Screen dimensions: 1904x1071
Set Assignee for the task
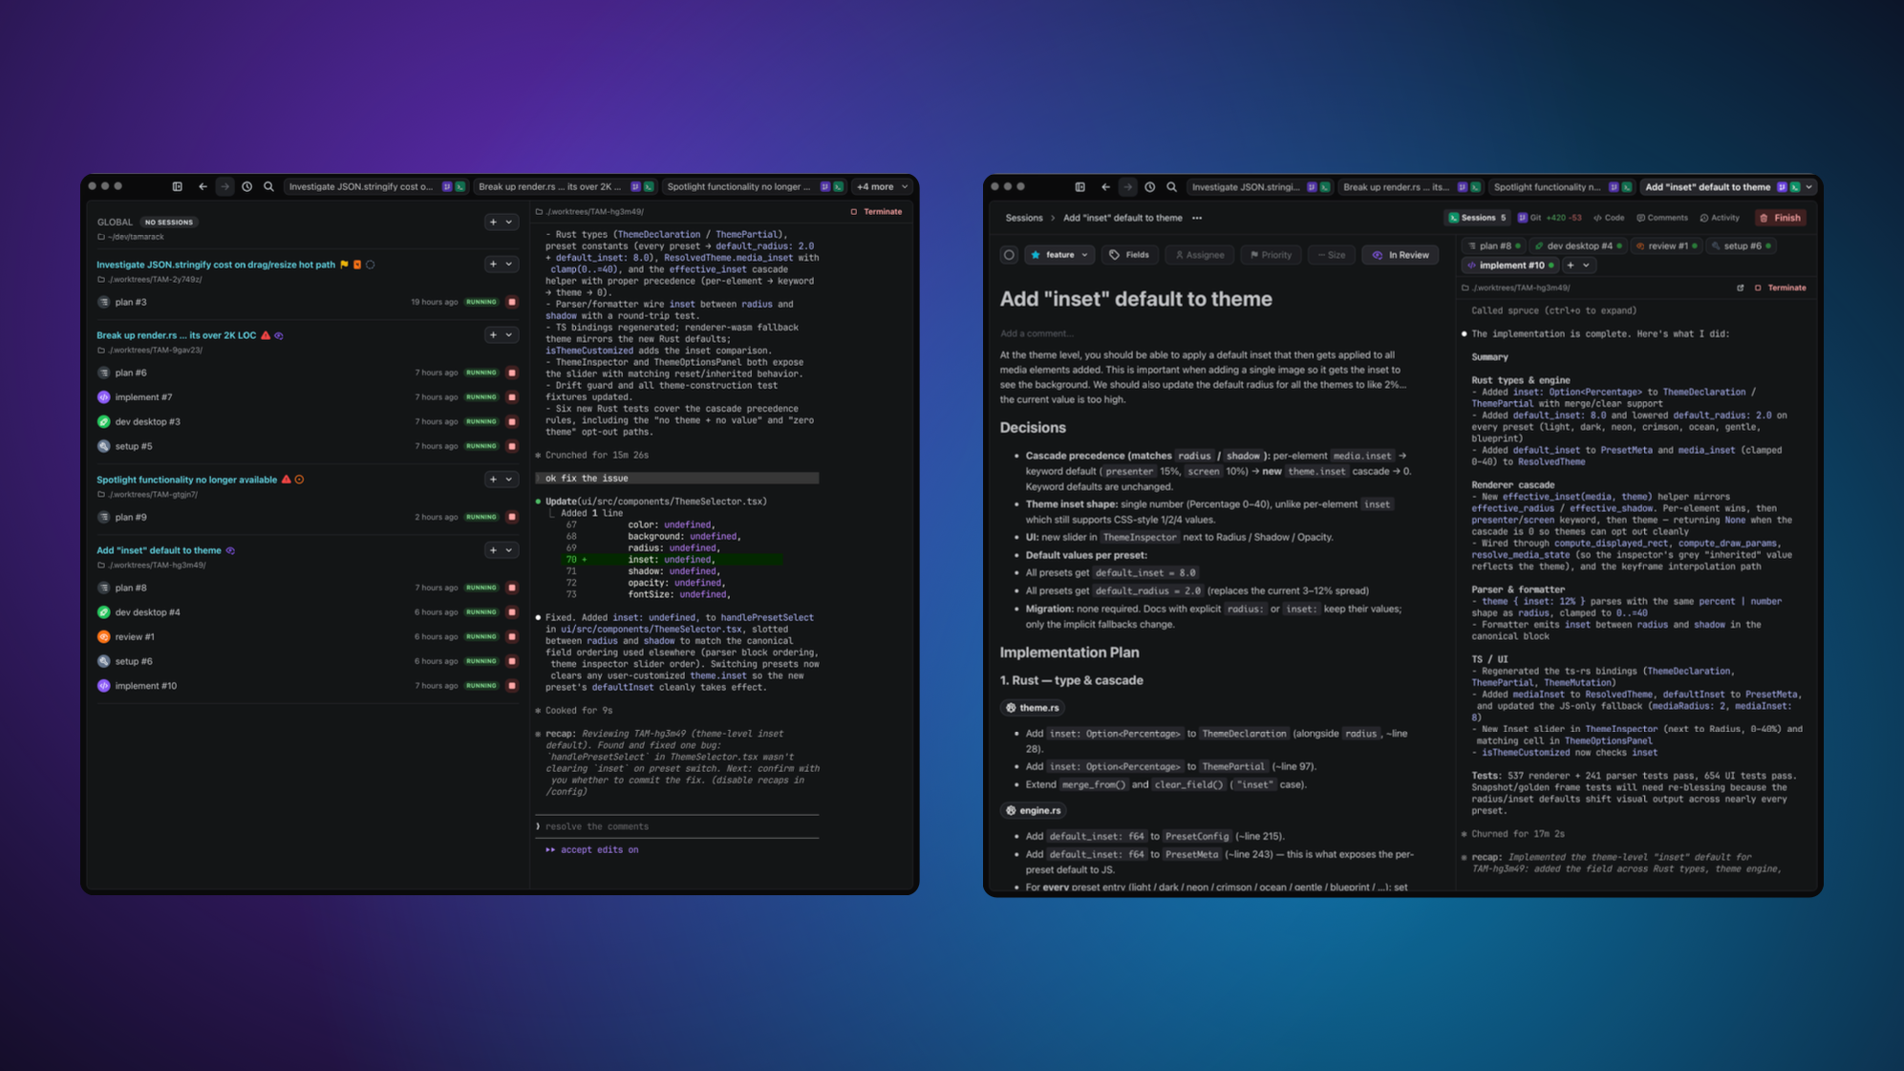[1199, 255]
